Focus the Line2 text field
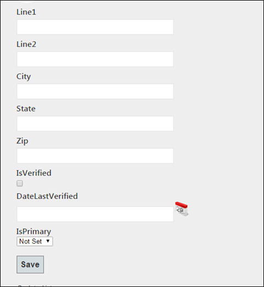Screen dimensions: 264x287 95,59
